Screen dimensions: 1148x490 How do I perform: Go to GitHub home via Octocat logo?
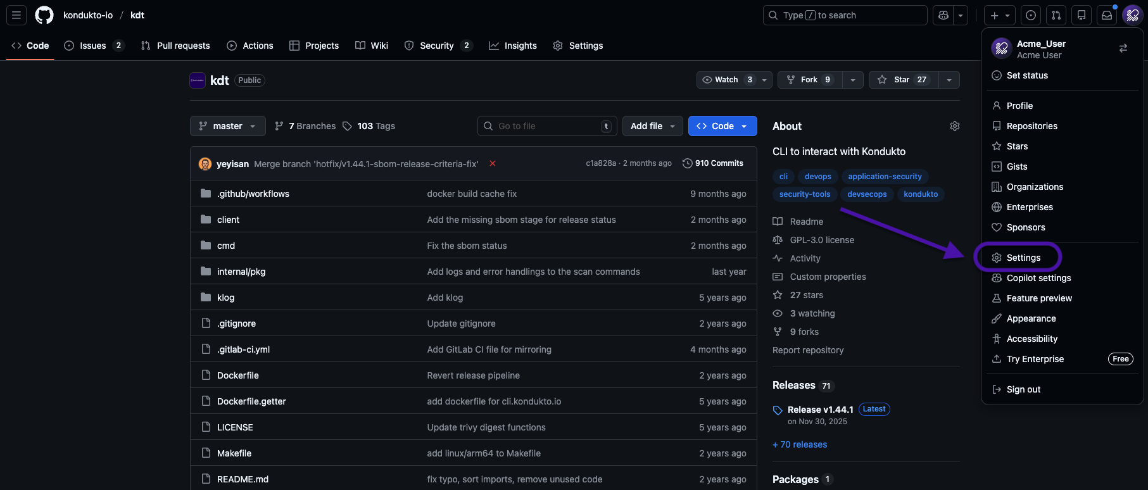(44, 15)
